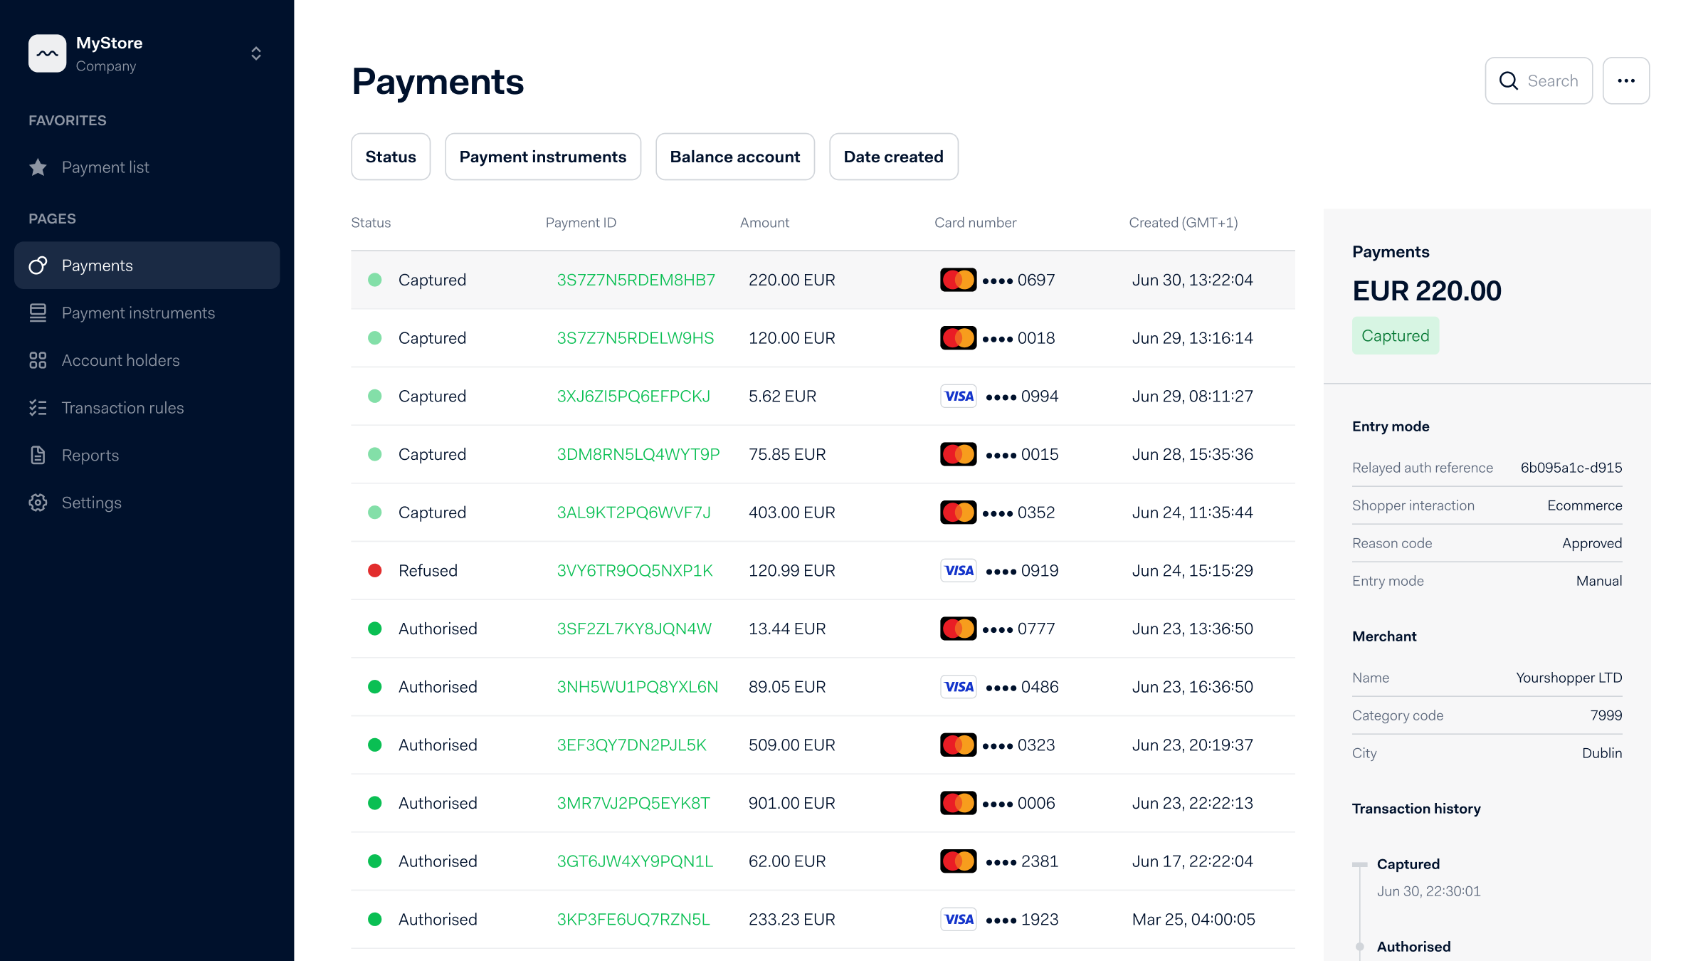Open the Balance account filter
Viewport: 1708px width, 961px height.
tap(735, 157)
